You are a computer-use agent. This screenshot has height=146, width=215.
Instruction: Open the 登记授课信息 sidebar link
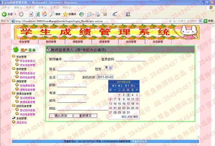point(27,98)
